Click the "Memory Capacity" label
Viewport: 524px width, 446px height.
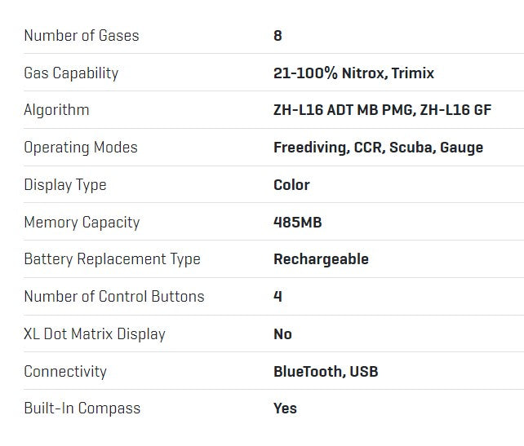coord(82,223)
